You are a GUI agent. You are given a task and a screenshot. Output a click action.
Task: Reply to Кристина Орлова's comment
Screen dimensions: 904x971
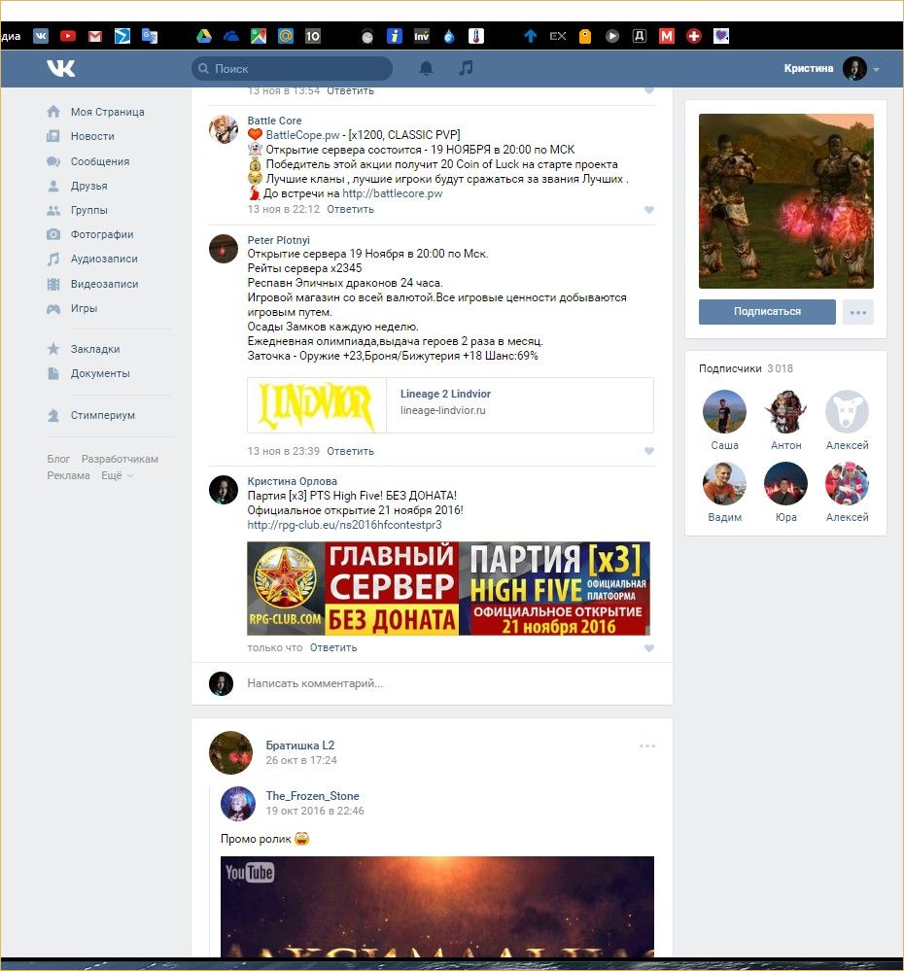tap(333, 647)
